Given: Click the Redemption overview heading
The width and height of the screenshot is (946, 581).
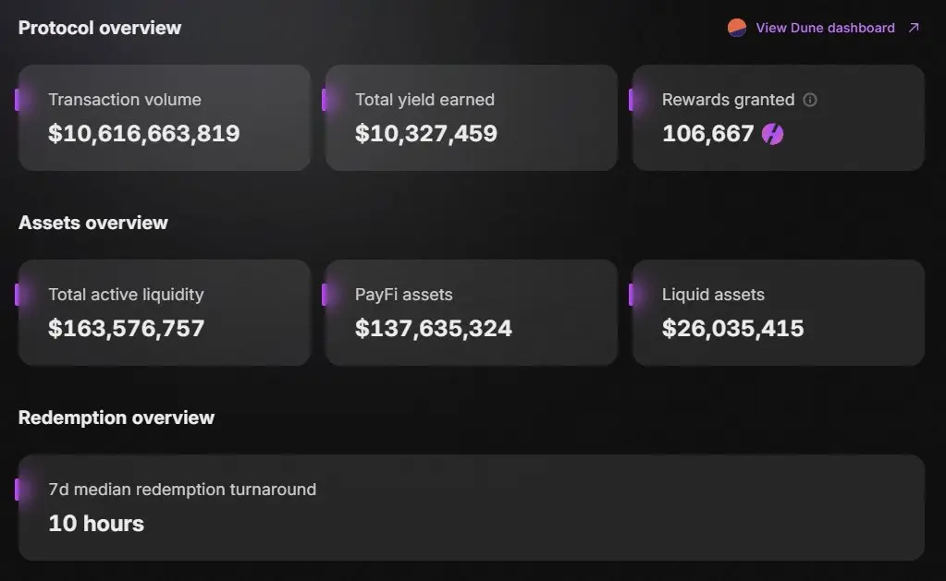Looking at the screenshot, I should coord(117,418).
